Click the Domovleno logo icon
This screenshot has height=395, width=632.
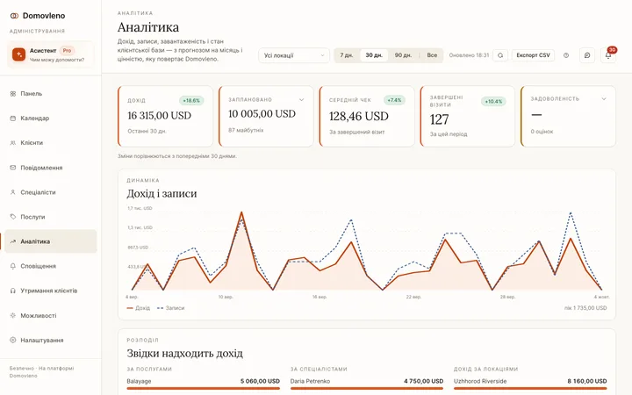(x=15, y=16)
